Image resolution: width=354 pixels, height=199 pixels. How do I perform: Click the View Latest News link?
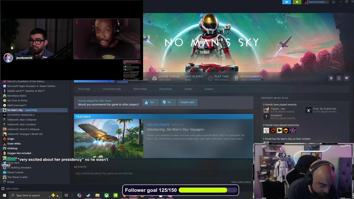coord(241,182)
